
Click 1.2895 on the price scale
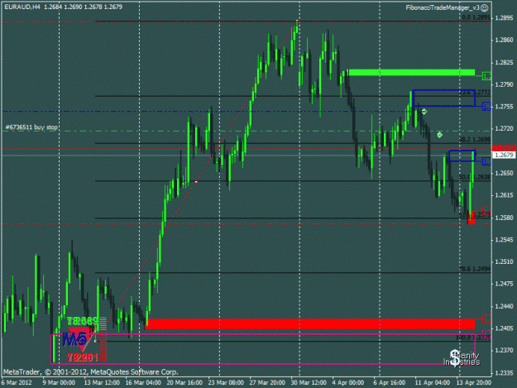click(x=504, y=17)
